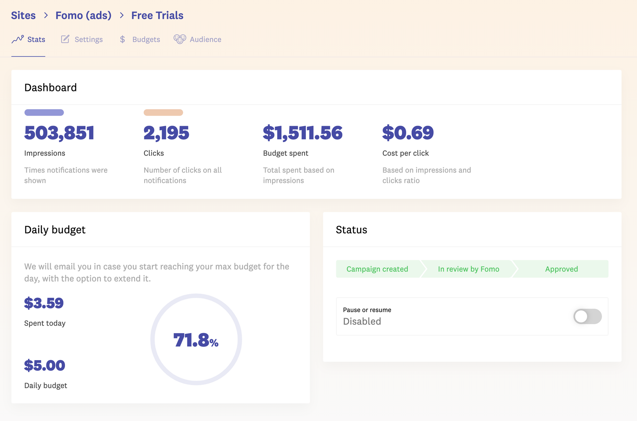Open the Settings tab

pos(89,39)
